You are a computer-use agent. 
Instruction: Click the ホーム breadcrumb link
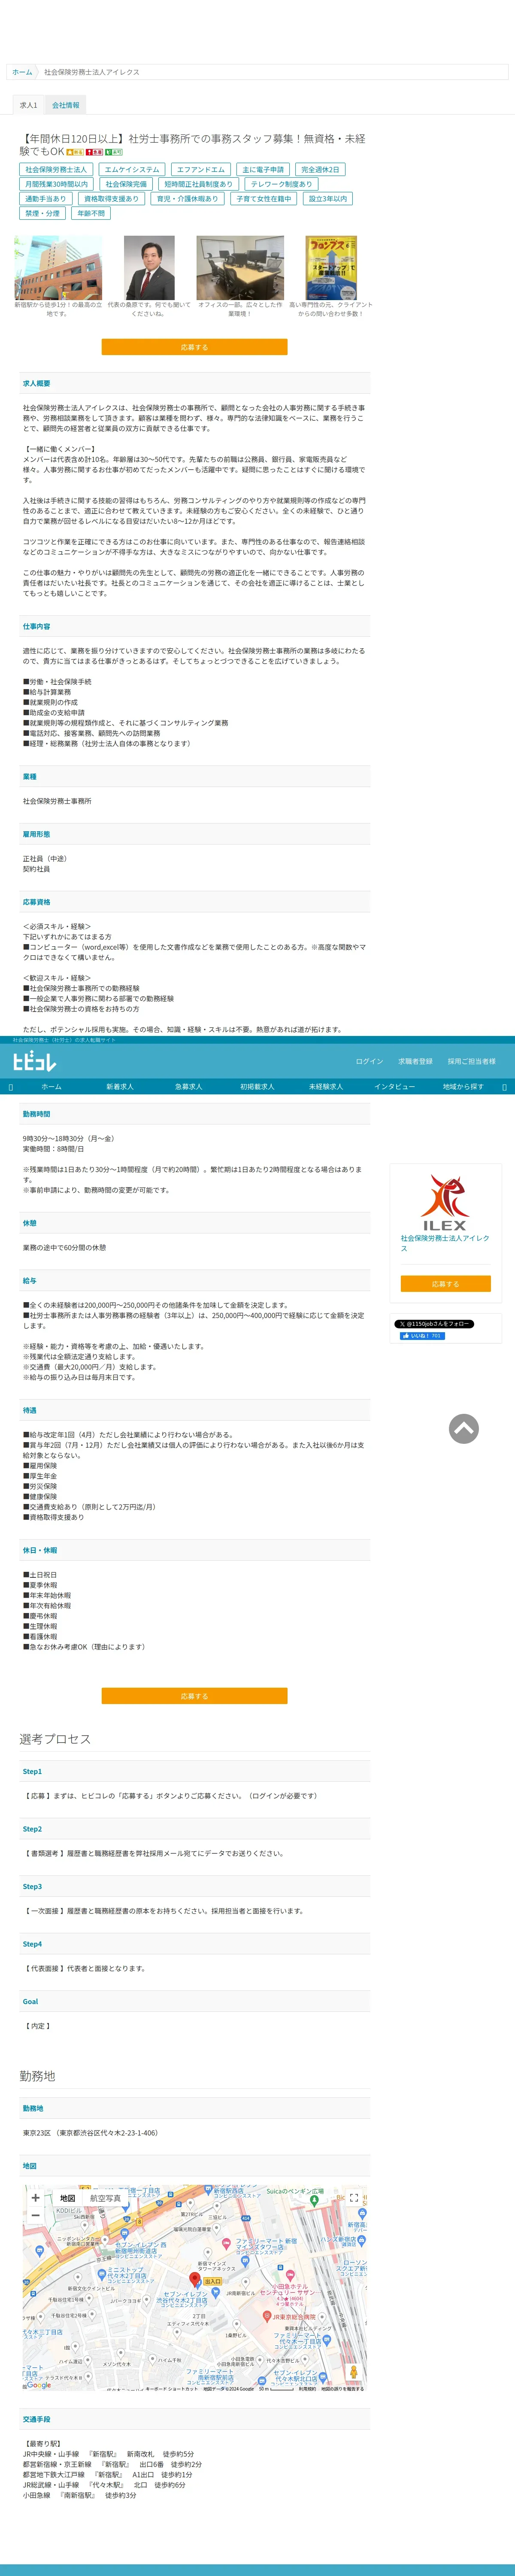[x=22, y=72]
